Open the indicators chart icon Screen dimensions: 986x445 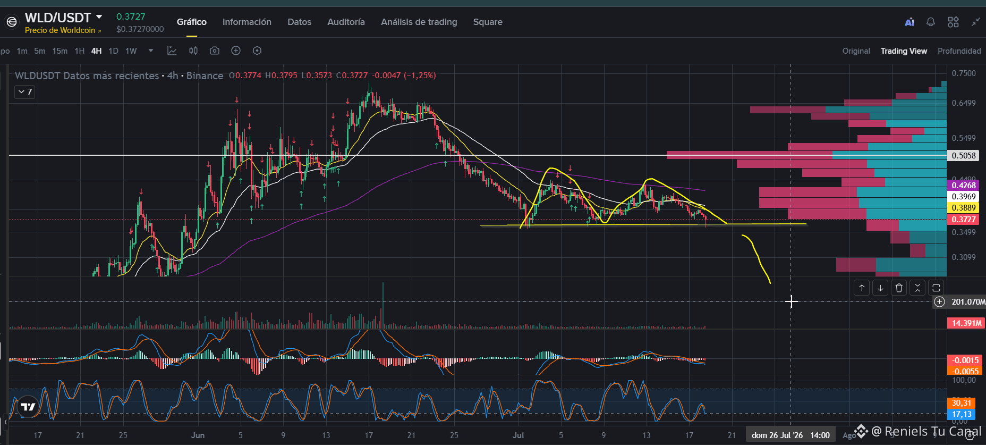tap(172, 51)
